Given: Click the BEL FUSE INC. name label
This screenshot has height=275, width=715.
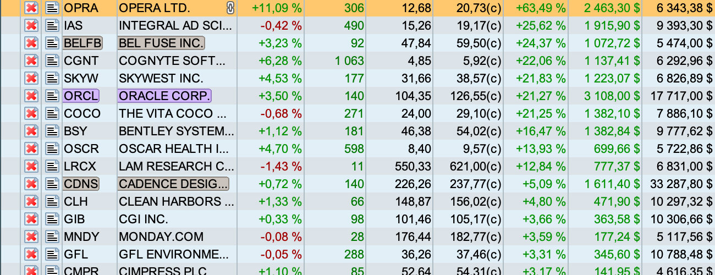Looking at the screenshot, I should click(161, 43).
